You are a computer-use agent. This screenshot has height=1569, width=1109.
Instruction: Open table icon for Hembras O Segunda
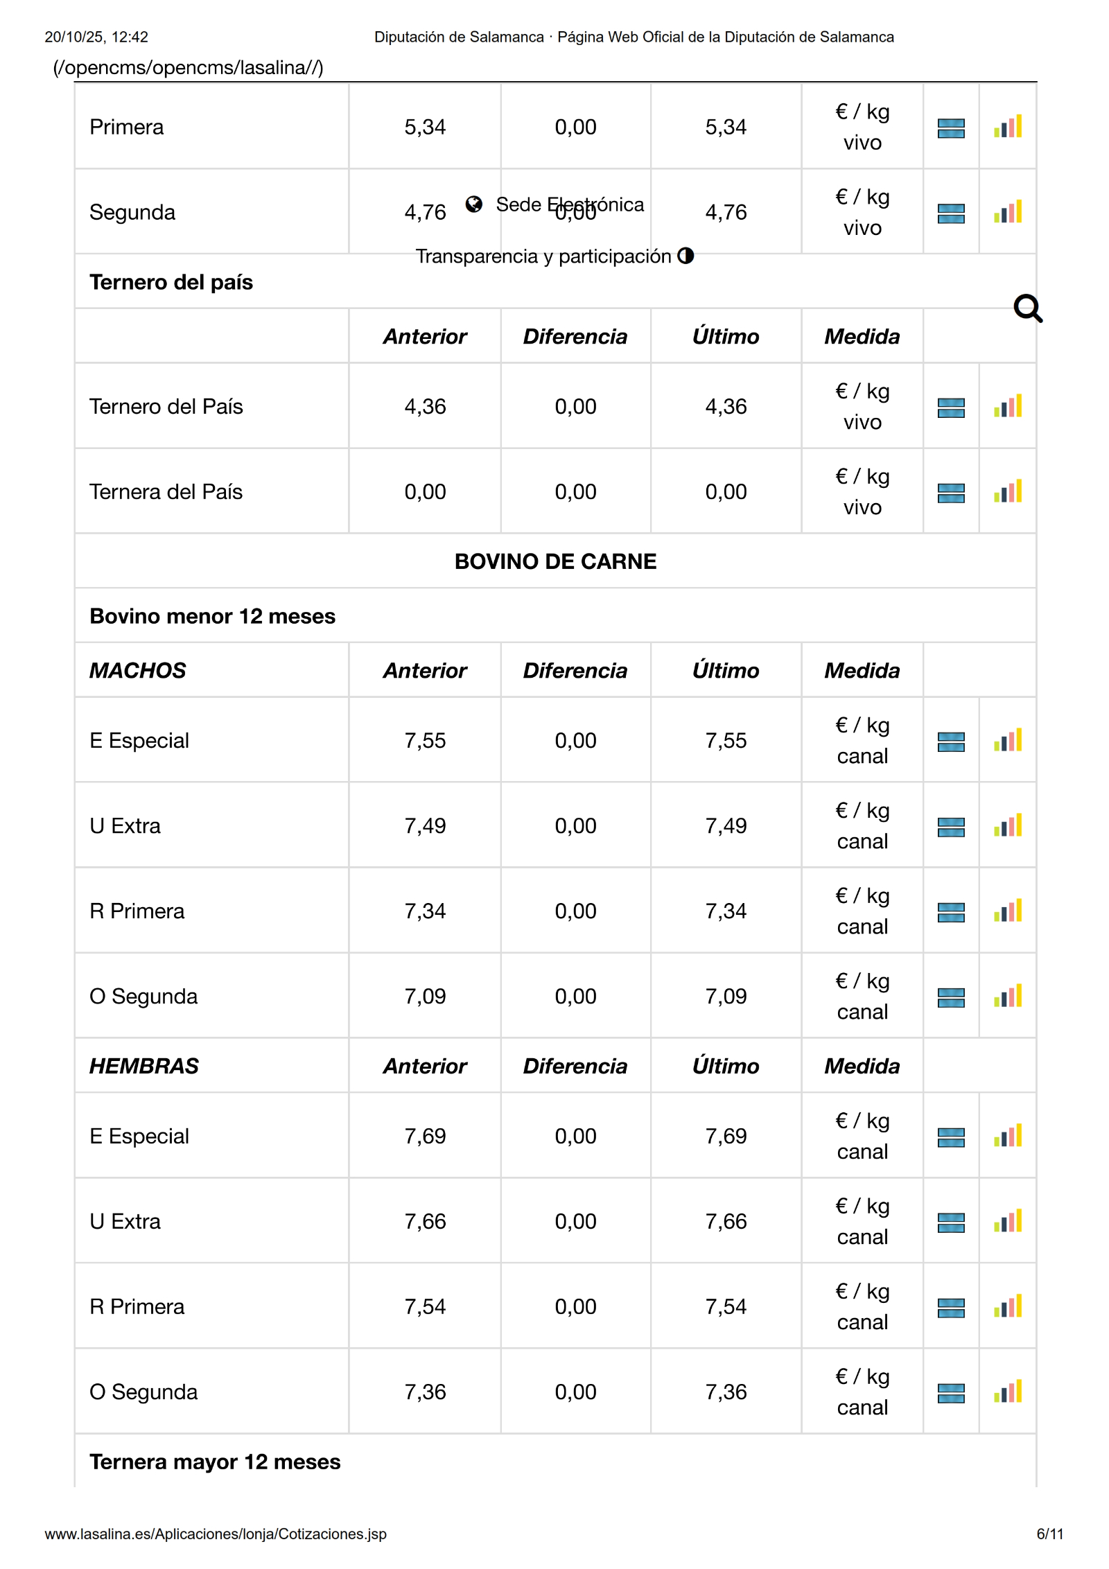click(951, 1393)
